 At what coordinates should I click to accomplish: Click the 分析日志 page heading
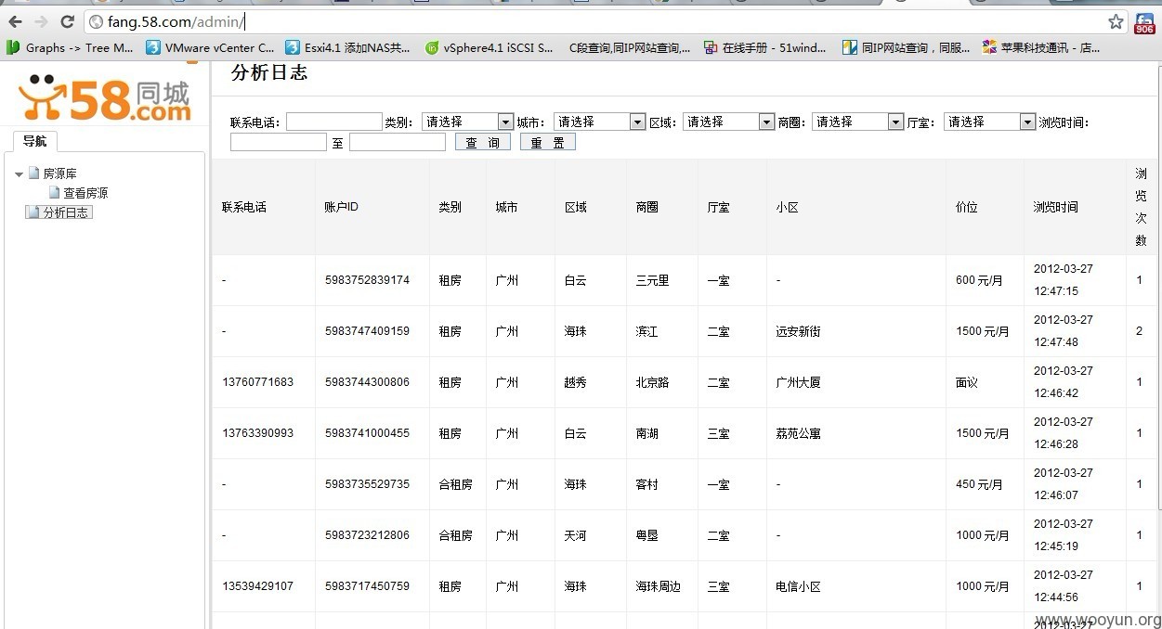pos(268,72)
